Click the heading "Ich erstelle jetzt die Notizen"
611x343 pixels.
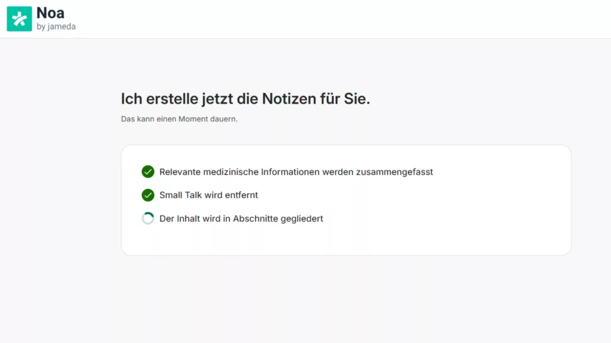[245, 99]
